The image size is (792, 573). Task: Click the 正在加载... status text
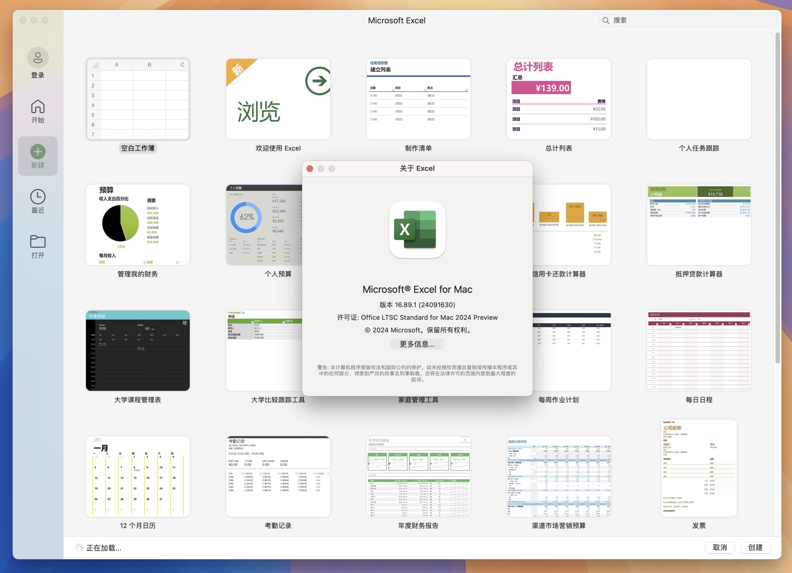point(104,548)
